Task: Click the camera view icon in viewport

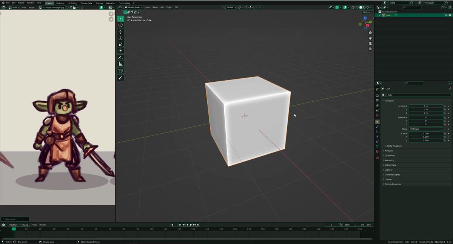Action: [x=370, y=43]
